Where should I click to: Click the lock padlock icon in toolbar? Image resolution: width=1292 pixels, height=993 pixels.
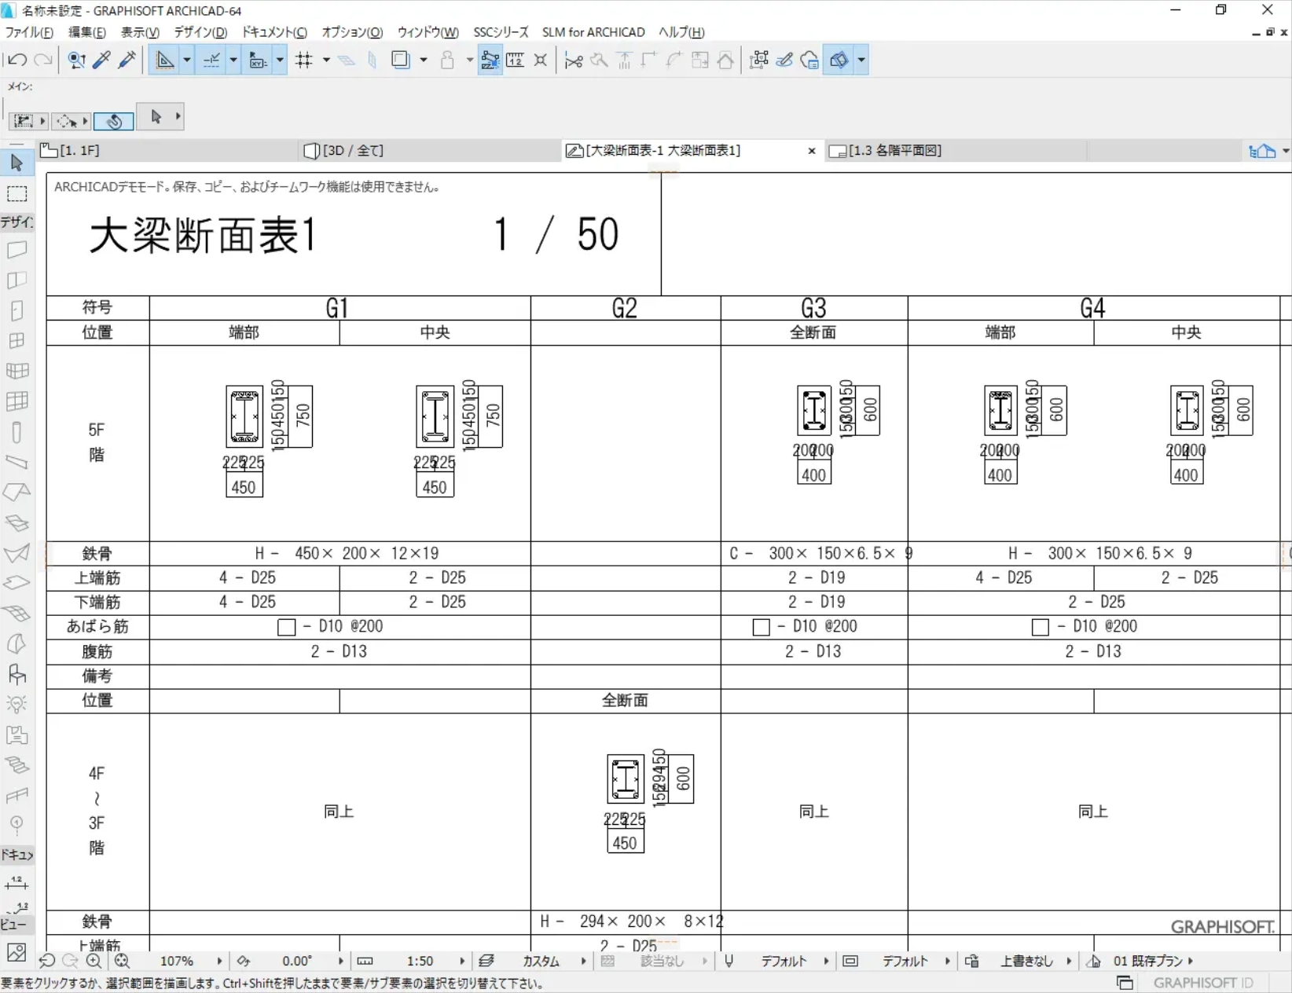pos(447,60)
